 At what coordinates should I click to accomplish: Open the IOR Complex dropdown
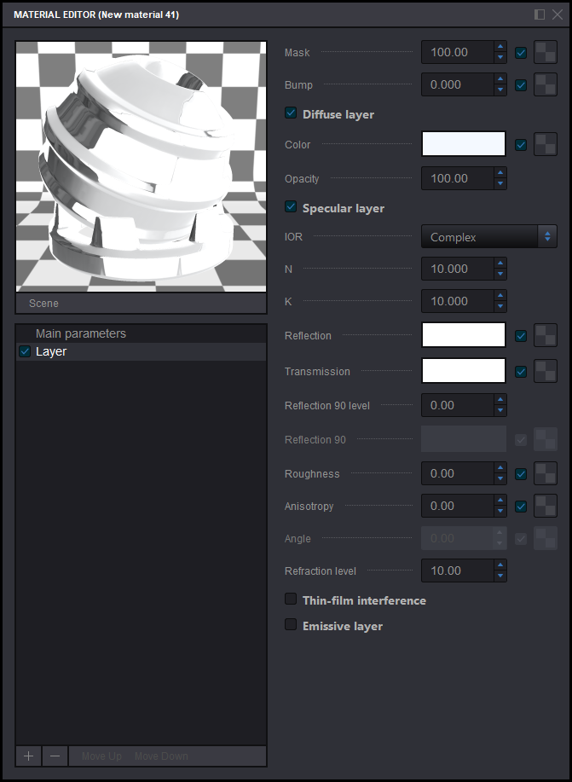tap(488, 237)
